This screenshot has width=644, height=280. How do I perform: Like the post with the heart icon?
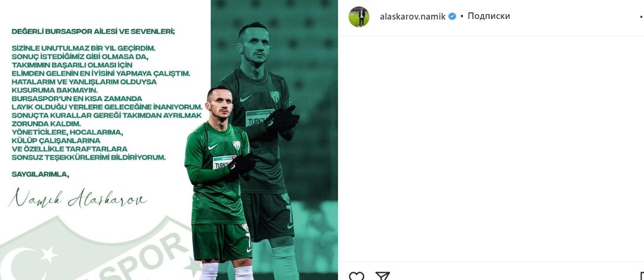coord(356,276)
